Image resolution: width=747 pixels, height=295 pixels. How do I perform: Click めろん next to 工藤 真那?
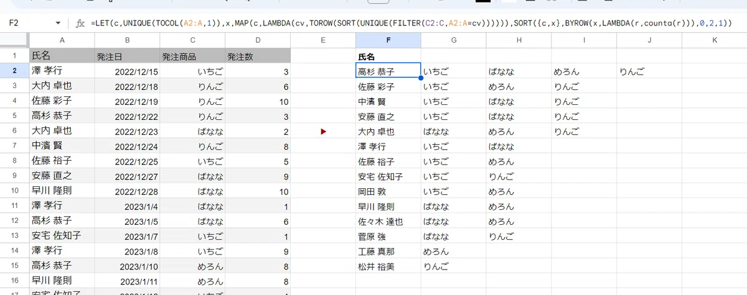453,252
